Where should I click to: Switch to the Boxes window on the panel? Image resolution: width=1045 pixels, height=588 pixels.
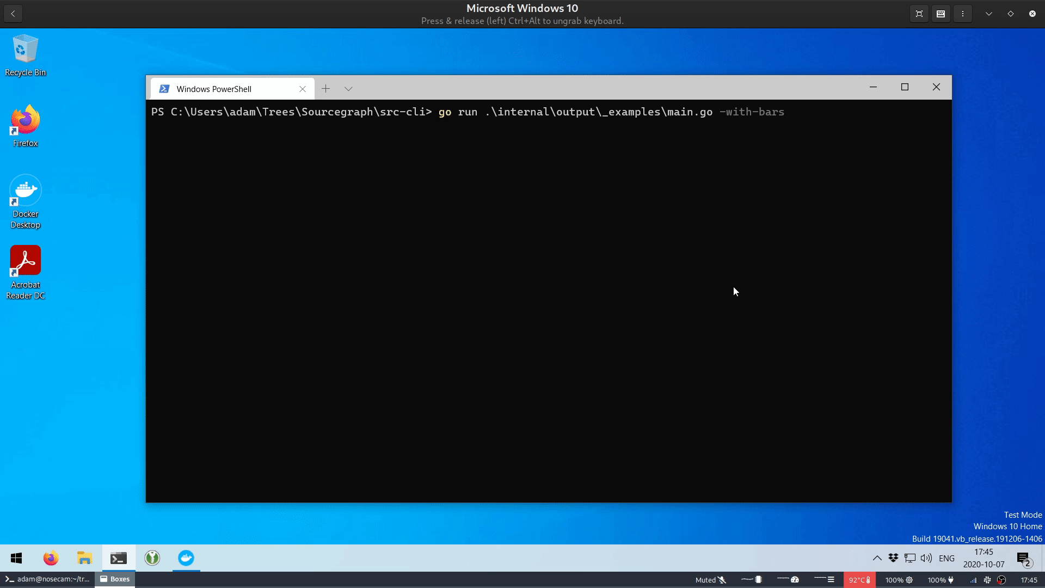point(115,579)
